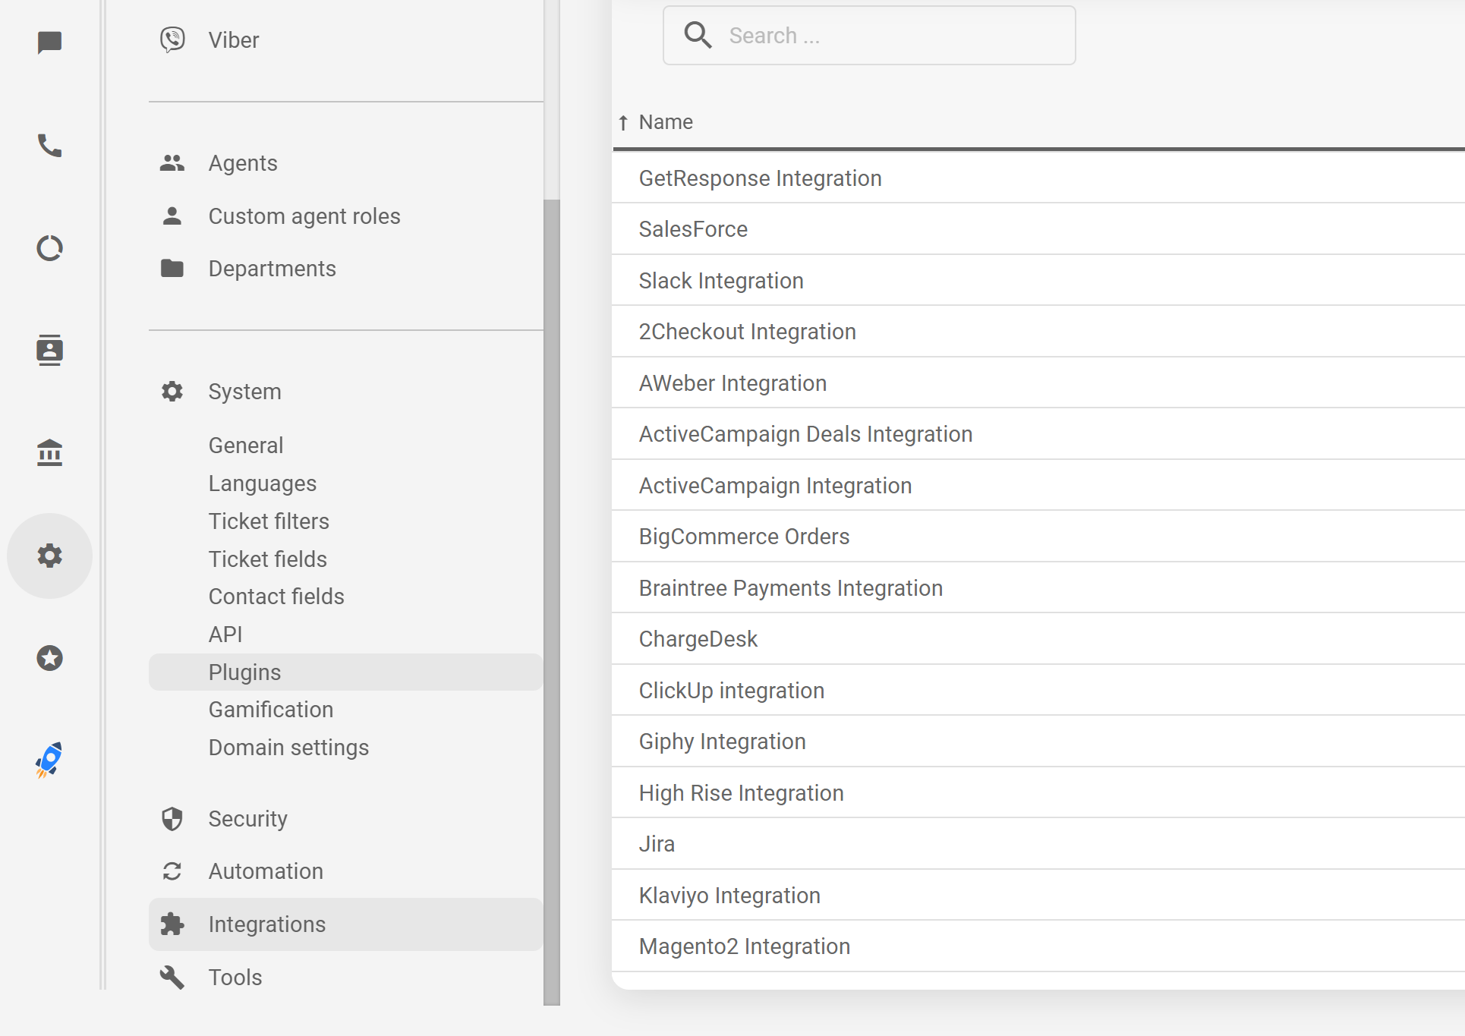1465x1036 pixels.
Task: Open the star badge icon in sidebar
Action: [x=49, y=658]
